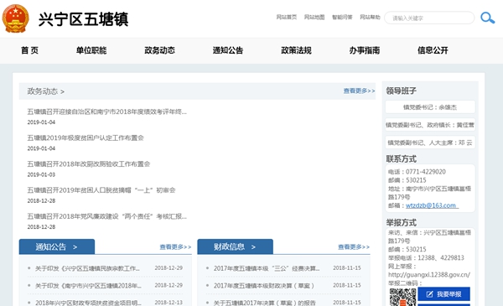
Task: Open 政策法规 navigation item
Action: pyautogui.click(x=296, y=50)
